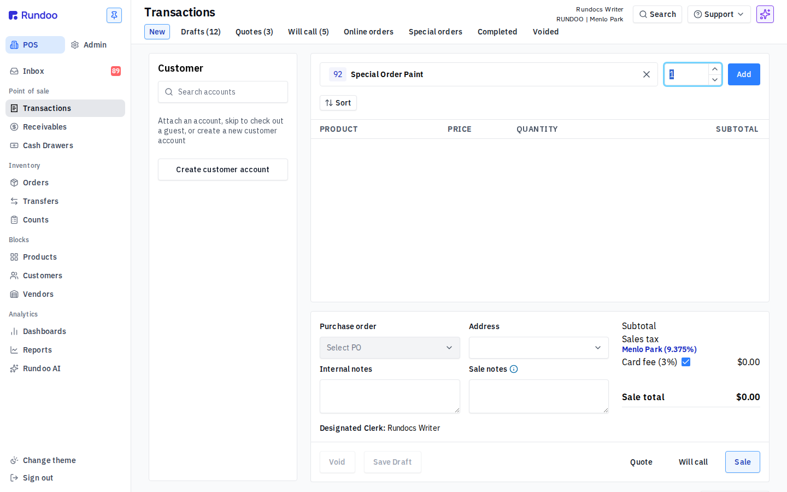Increase quantity with the up stepper arrow

point(715,69)
